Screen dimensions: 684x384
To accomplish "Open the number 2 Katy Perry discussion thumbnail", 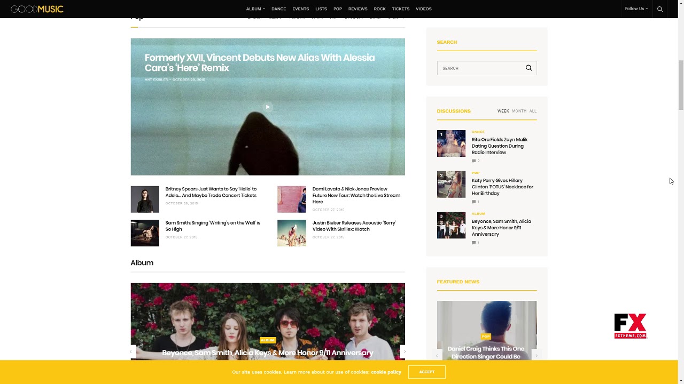I will 451,185.
